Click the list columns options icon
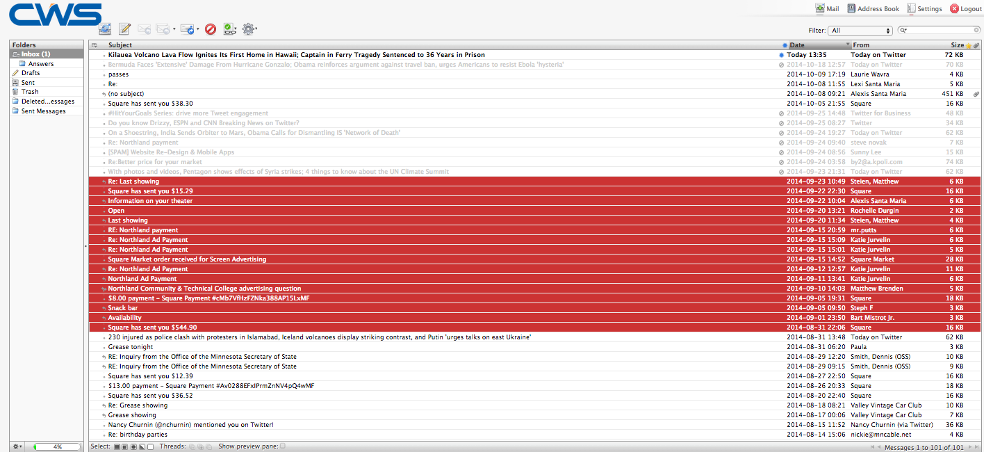984x452 pixels. (95, 45)
